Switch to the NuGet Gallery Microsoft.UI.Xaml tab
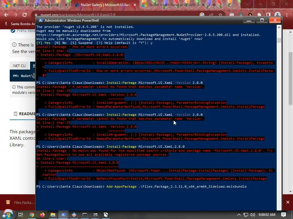Image resolution: width=293 pixels, height=219 pixels. pos(106,5)
